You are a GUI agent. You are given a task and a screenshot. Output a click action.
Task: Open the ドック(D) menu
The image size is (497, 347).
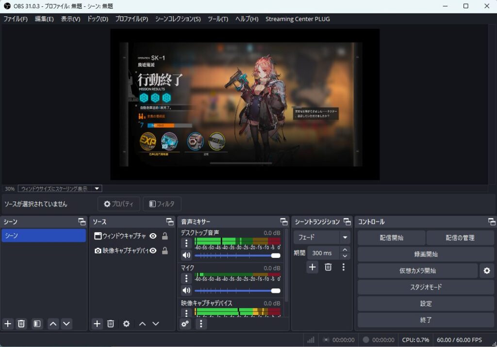click(x=98, y=19)
